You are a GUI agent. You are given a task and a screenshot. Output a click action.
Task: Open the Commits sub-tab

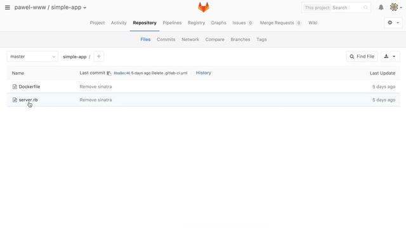click(x=166, y=39)
